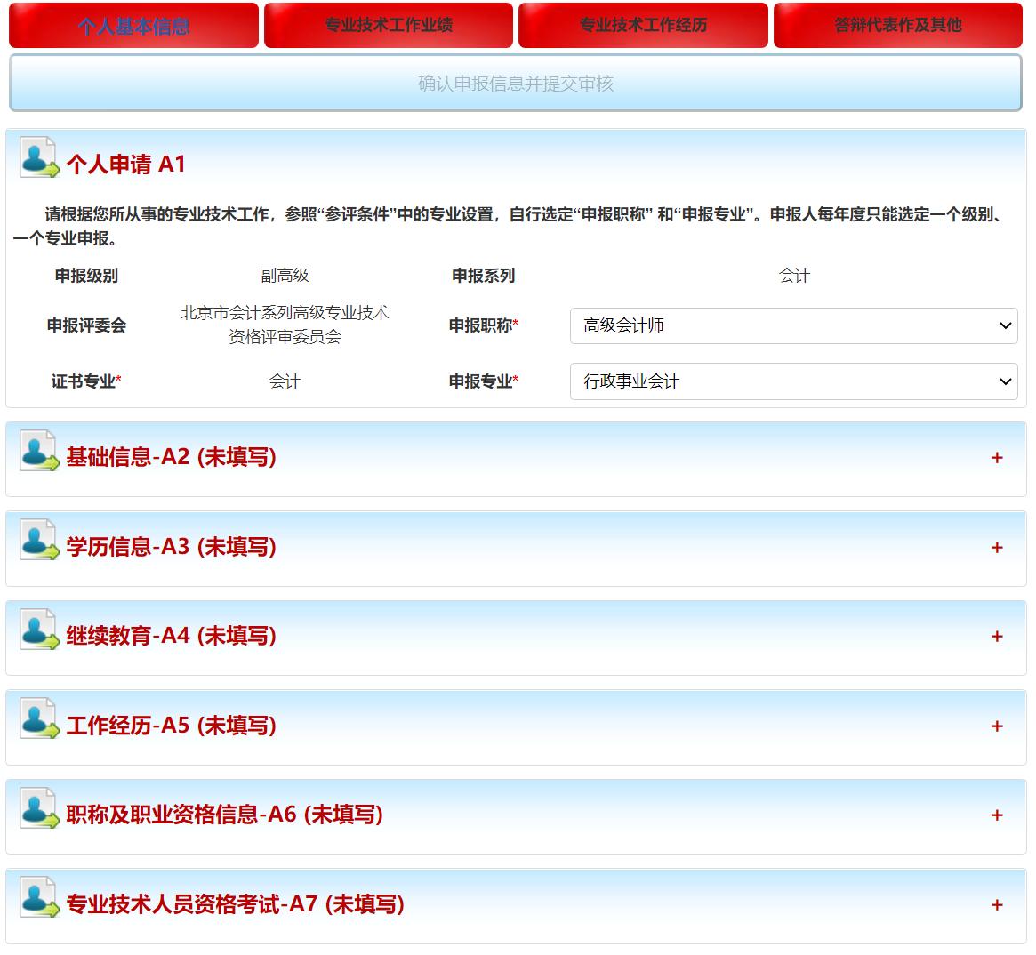Image resolution: width=1036 pixels, height=955 pixels.
Task: Click the person icon next to 继续教育-A4
Action: coord(38,630)
